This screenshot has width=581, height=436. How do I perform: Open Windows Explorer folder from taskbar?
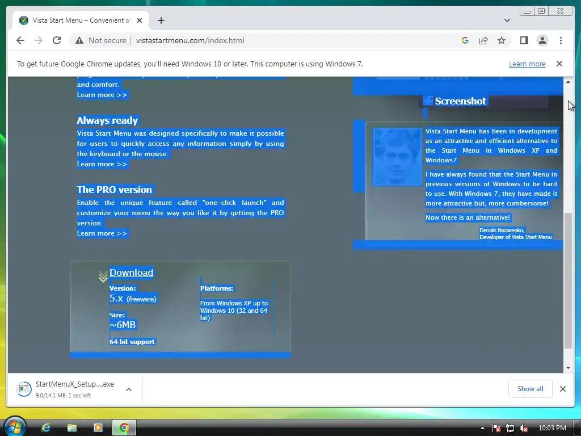[x=72, y=428]
